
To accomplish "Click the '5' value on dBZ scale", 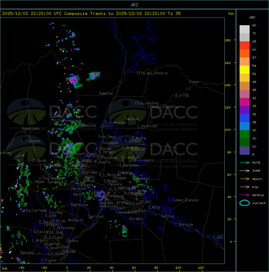I will pos(253,154).
